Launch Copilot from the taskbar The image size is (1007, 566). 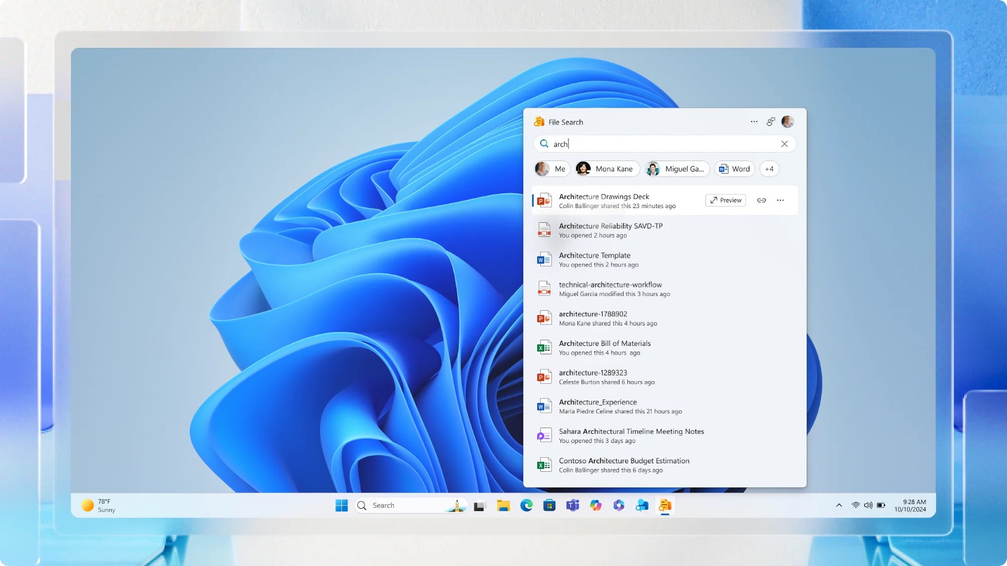(597, 505)
